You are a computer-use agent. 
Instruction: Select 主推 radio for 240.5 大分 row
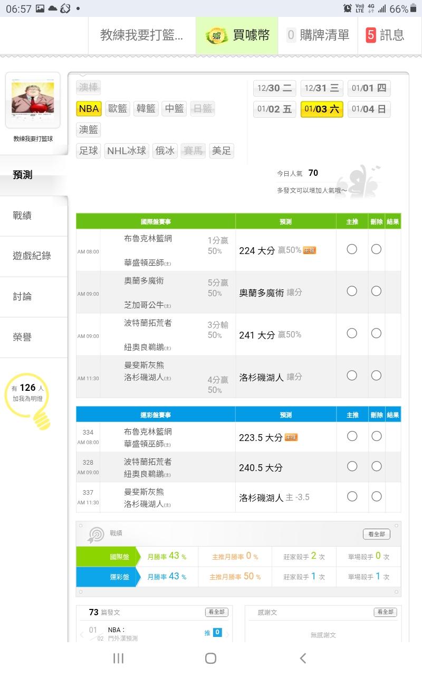(352, 466)
